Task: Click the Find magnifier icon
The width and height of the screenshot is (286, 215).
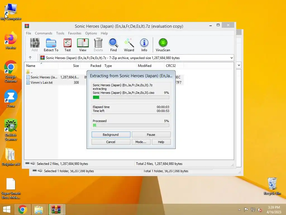Action: [113, 45]
